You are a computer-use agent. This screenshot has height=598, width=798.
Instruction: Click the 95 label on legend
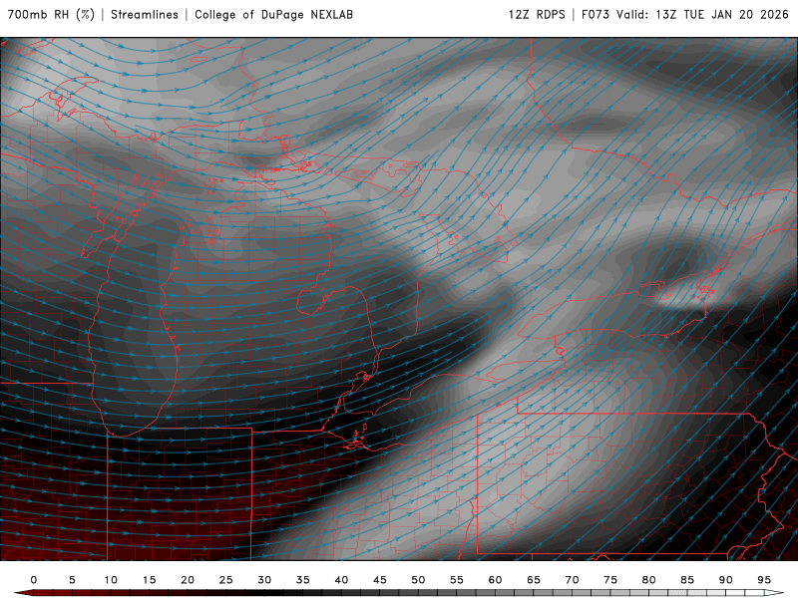[764, 580]
